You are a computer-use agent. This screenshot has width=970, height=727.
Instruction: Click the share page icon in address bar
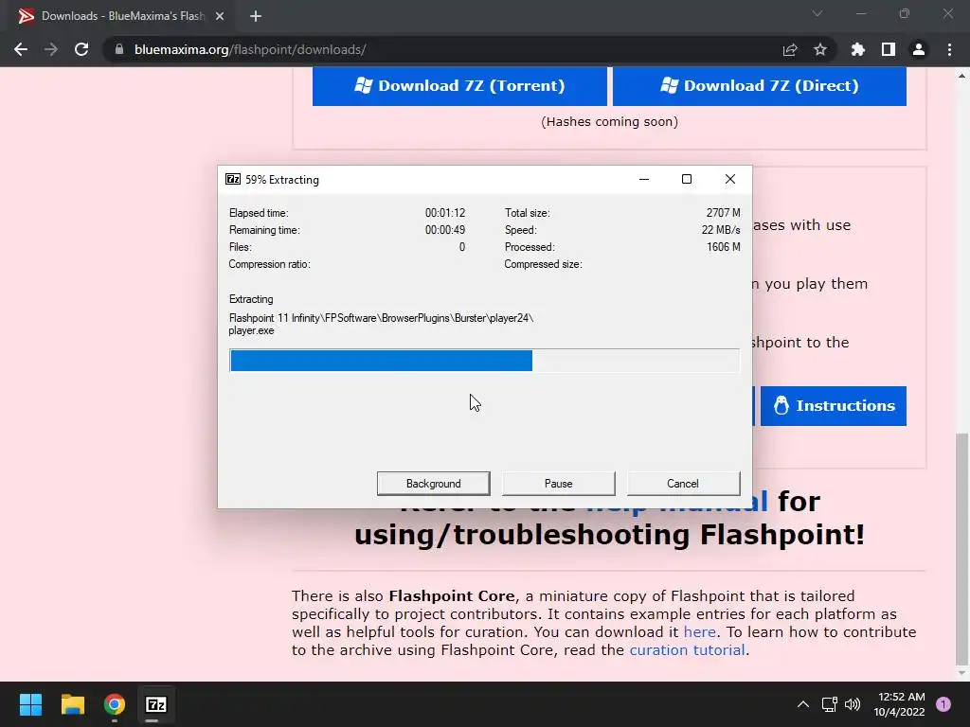[x=789, y=49]
